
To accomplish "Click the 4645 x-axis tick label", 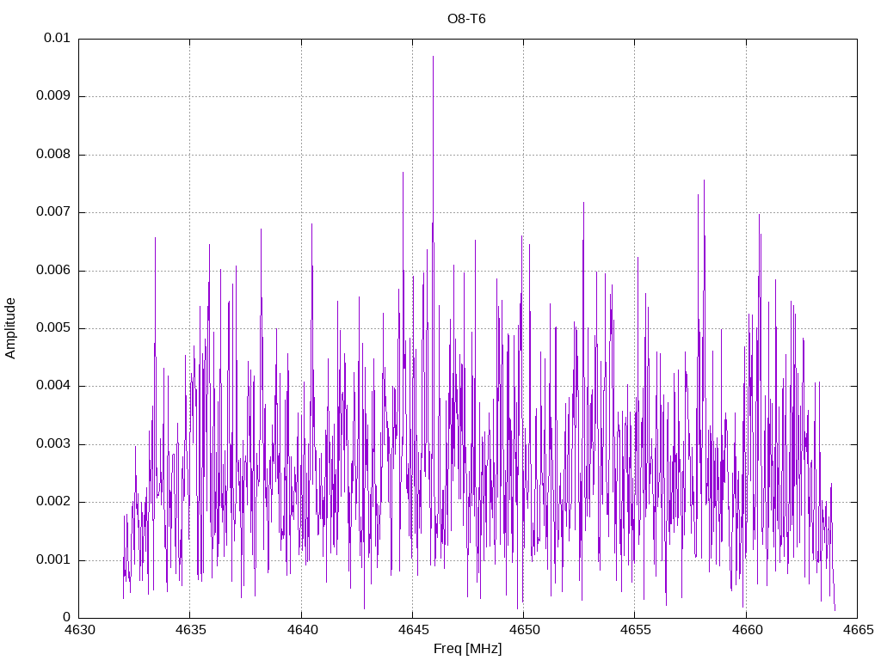I will (x=413, y=630).
